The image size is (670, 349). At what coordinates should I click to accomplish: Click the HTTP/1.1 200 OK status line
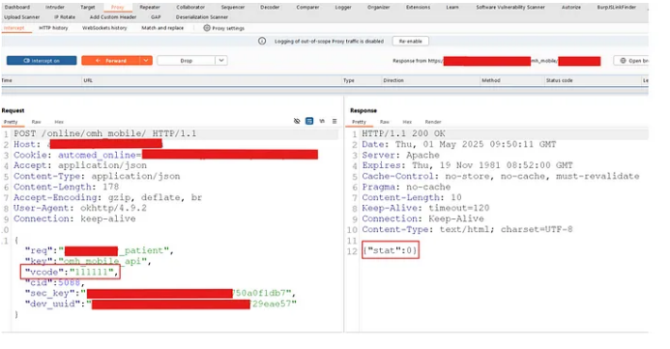pos(403,133)
